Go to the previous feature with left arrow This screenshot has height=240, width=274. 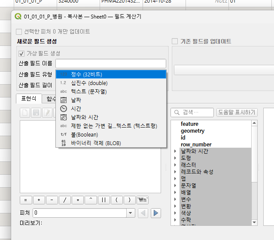(143, 213)
